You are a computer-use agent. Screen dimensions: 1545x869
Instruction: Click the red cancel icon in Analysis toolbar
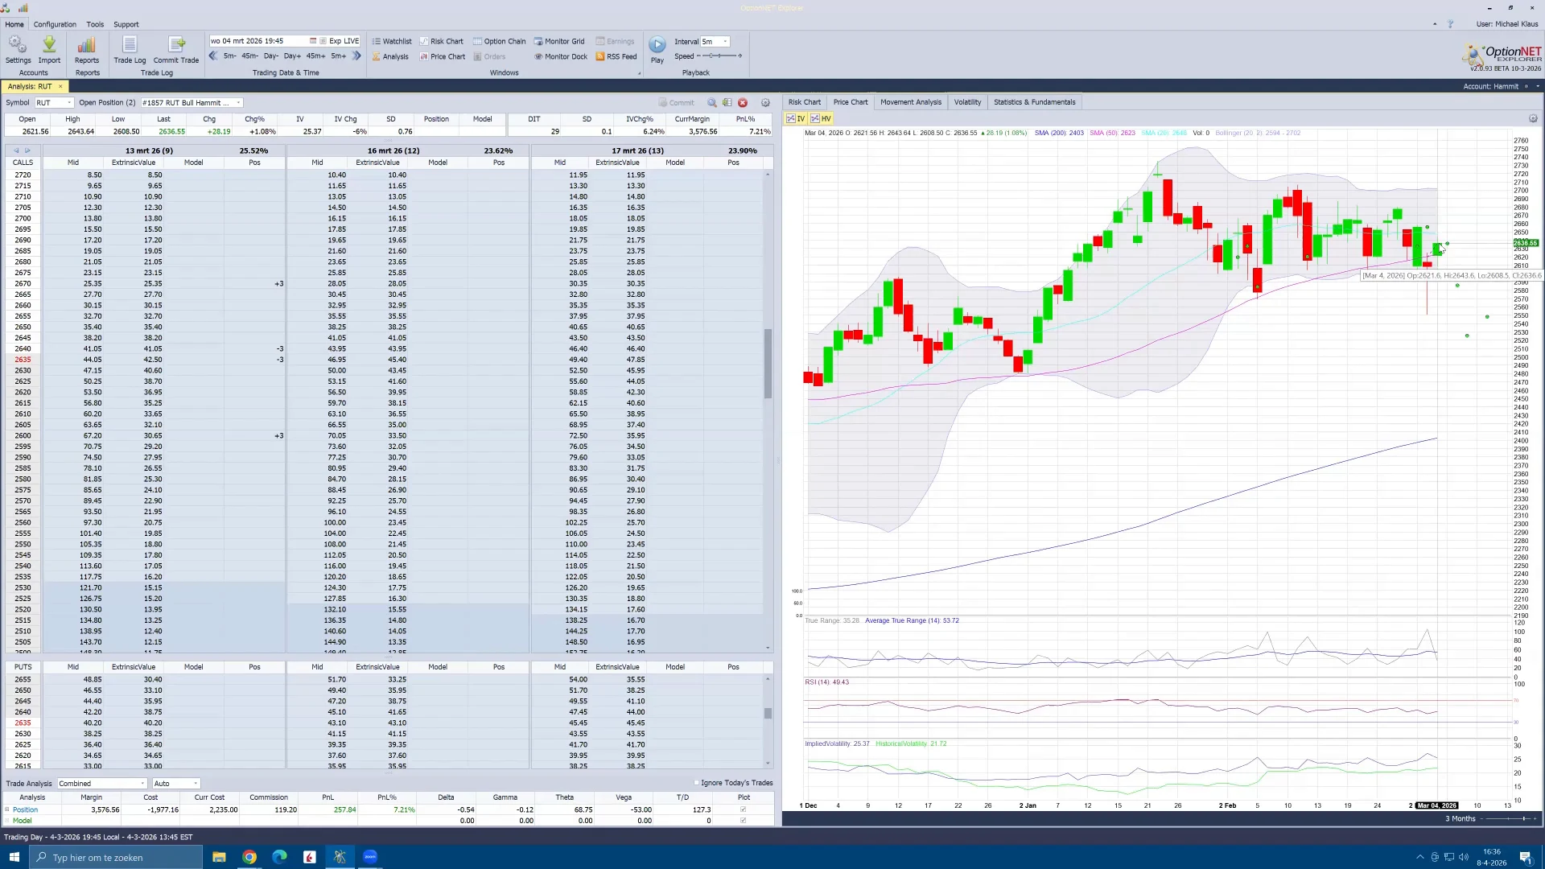point(743,103)
